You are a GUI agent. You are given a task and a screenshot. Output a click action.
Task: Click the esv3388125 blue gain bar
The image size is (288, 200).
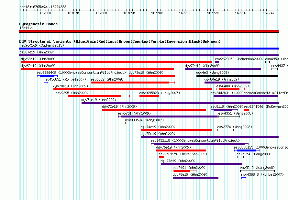coord(247,150)
